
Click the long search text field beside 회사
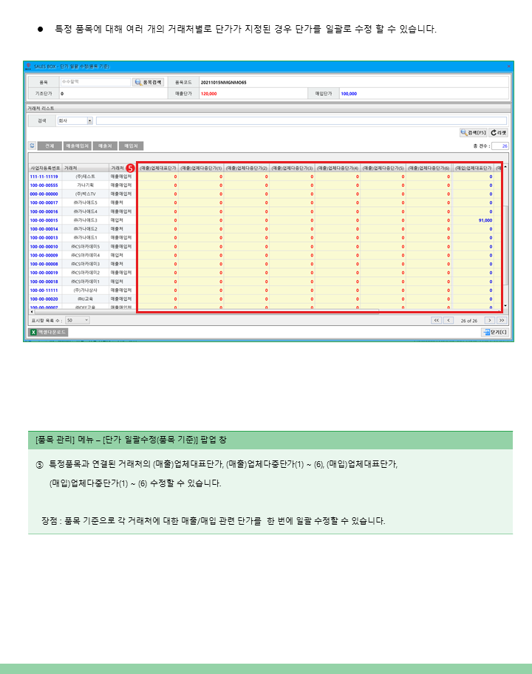tap(301, 120)
